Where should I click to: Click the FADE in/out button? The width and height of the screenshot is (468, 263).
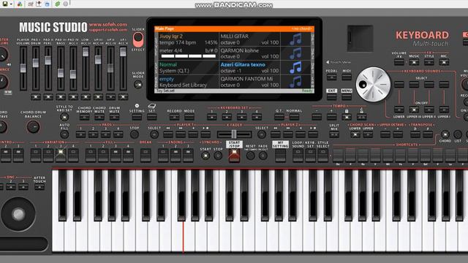point(263,156)
